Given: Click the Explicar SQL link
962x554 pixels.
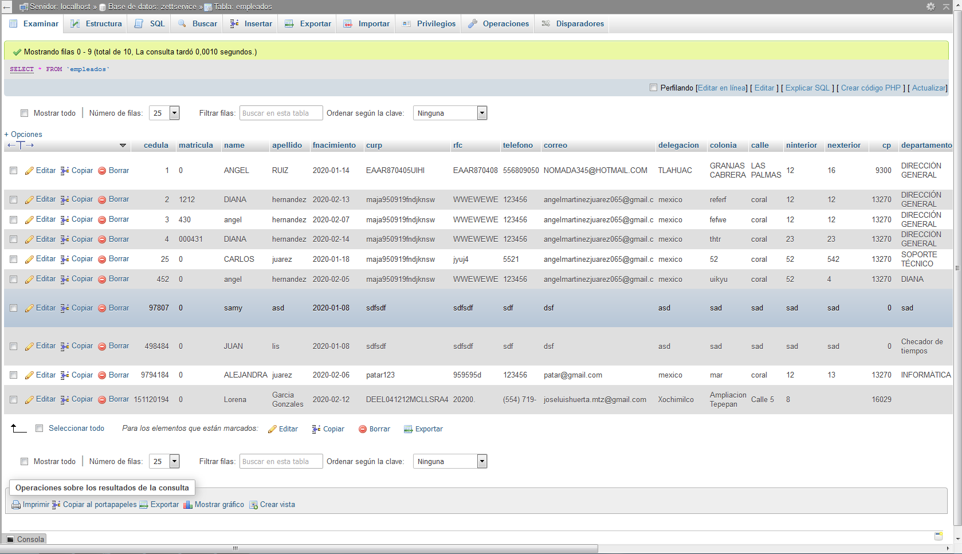Looking at the screenshot, I should click(807, 88).
